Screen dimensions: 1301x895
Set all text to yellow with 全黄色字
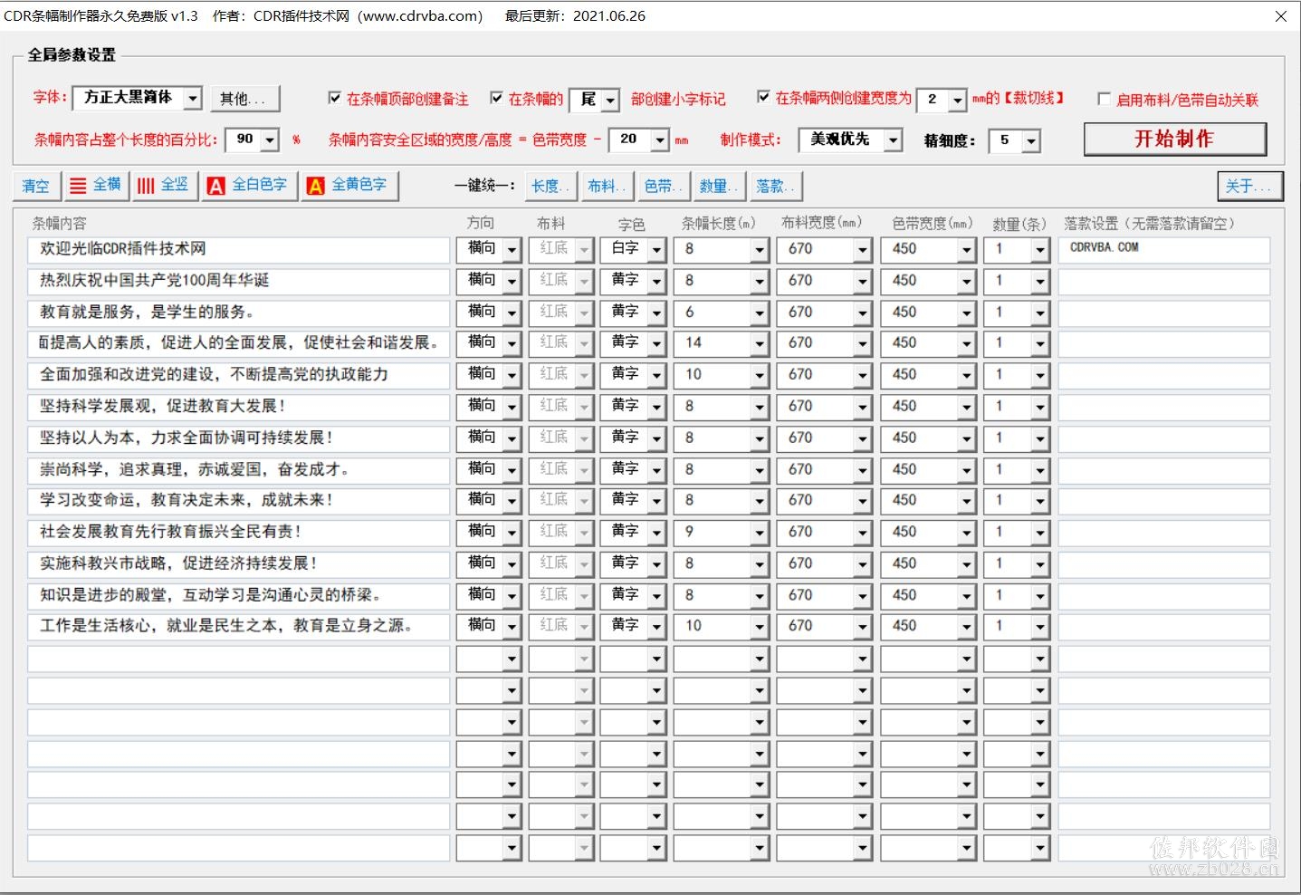pos(349,186)
